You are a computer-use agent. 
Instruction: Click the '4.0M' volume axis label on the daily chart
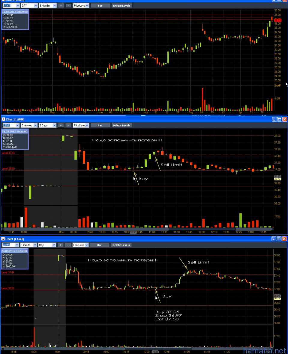tap(277, 99)
